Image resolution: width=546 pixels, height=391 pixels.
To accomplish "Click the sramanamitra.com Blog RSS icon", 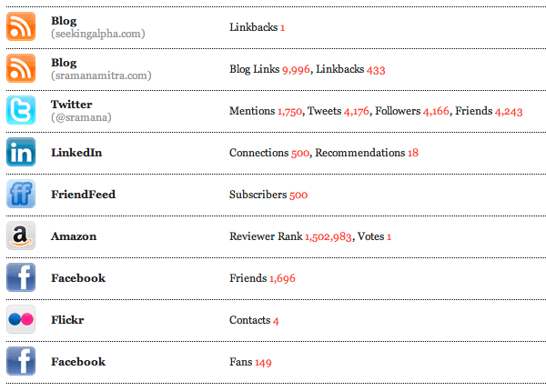I will (21, 68).
